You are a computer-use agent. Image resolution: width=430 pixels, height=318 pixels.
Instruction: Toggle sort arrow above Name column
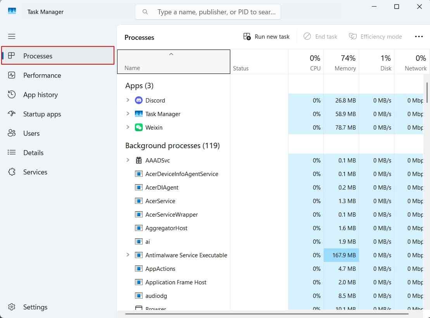(x=171, y=54)
